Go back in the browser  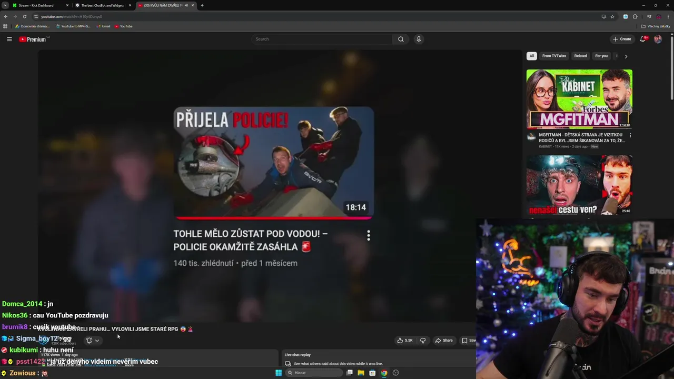pyautogui.click(x=6, y=16)
